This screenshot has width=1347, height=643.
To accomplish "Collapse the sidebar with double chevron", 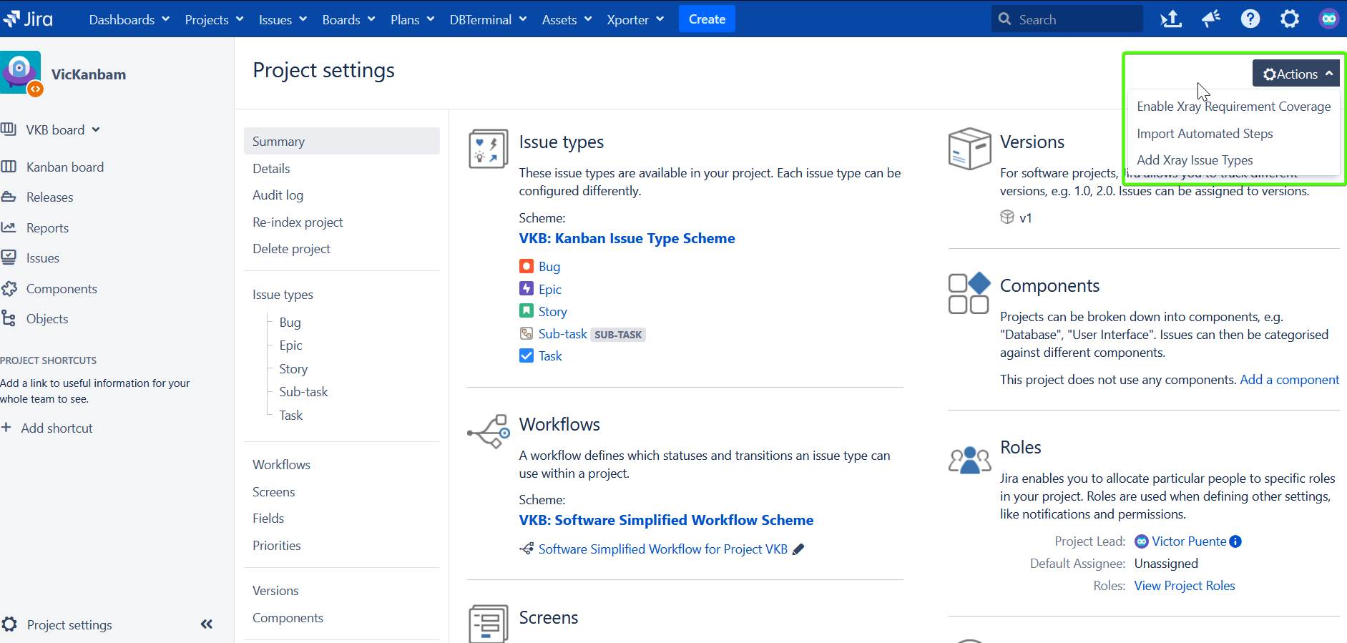I will [207, 624].
